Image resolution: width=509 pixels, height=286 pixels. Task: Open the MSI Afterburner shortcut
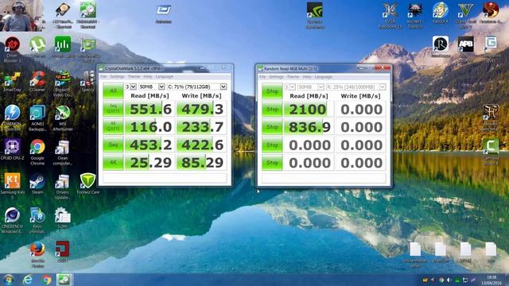click(x=63, y=118)
